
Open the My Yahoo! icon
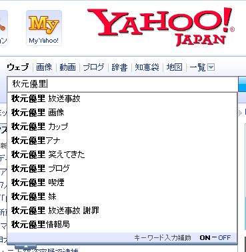click(x=44, y=28)
